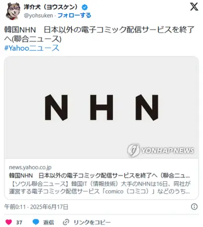
Task: Click the 洋介犬（ヨウスケン） display name
Action: [x=52, y=7]
